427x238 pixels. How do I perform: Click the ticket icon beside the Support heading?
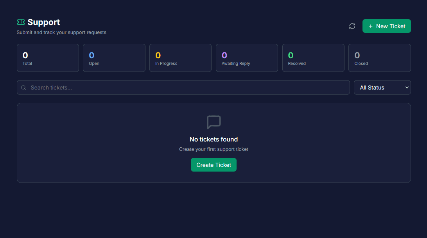tap(20, 22)
